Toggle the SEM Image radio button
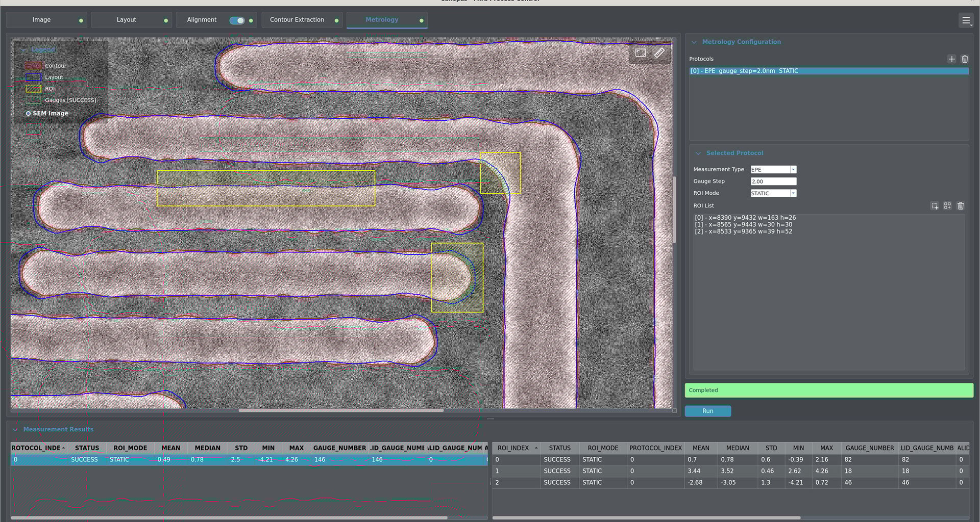This screenshot has width=980, height=522. (29, 114)
